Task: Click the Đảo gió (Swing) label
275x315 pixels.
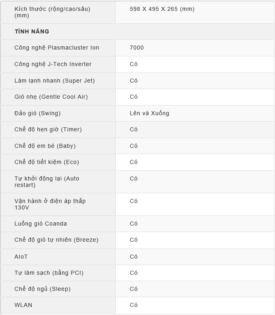Action: [x=37, y=113]
